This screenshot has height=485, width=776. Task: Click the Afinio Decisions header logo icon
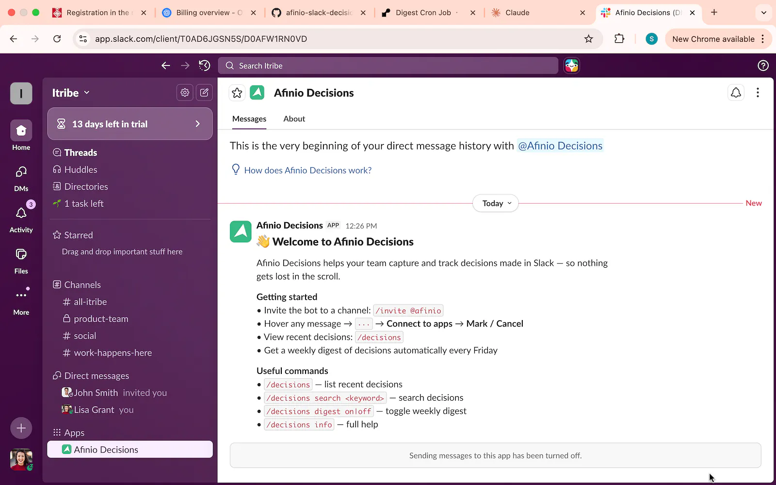(257, 93)
